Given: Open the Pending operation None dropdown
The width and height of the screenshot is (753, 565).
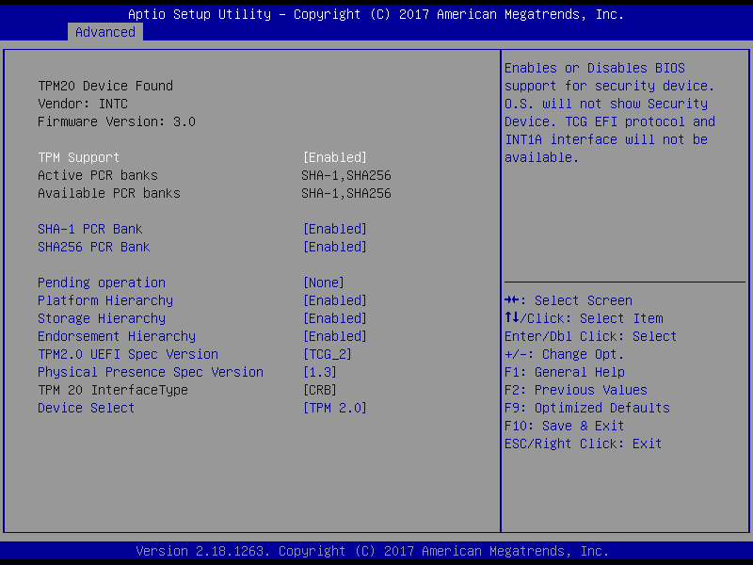Looking at the screenshot, I should coord(323,282).
